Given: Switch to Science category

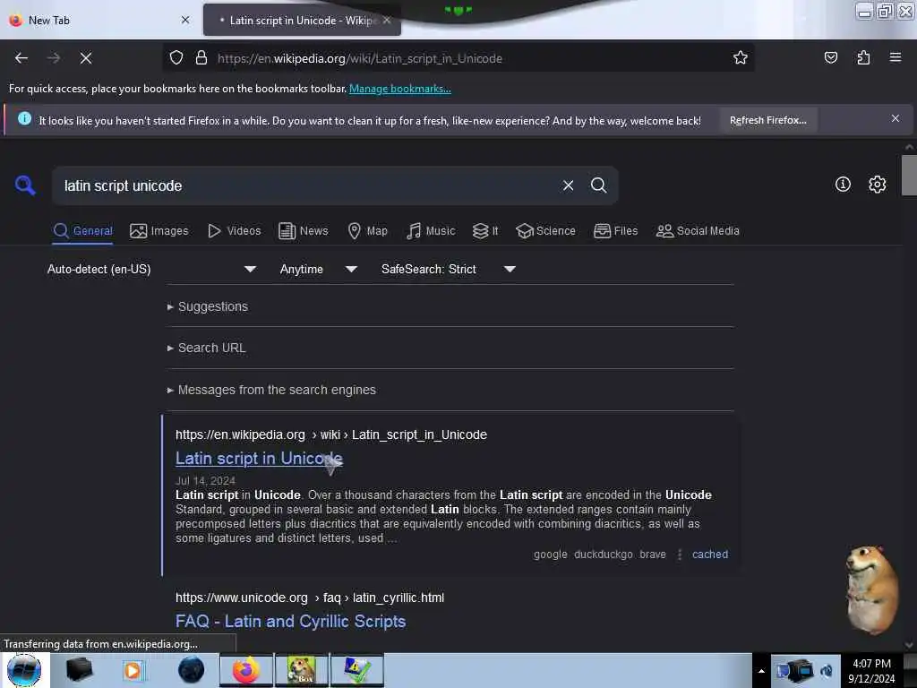Looking at the screenshot, I should pos(545,231).
